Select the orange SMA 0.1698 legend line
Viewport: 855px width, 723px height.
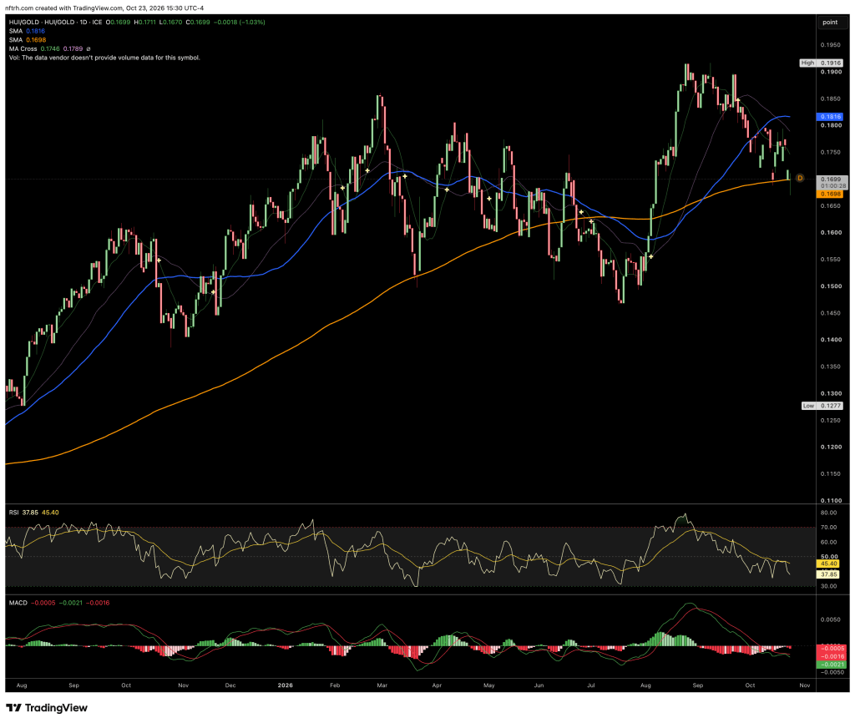coord(28,40)
